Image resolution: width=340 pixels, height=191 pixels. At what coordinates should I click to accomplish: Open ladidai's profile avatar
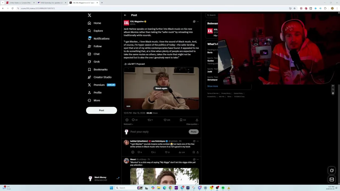tap(126, 142)
